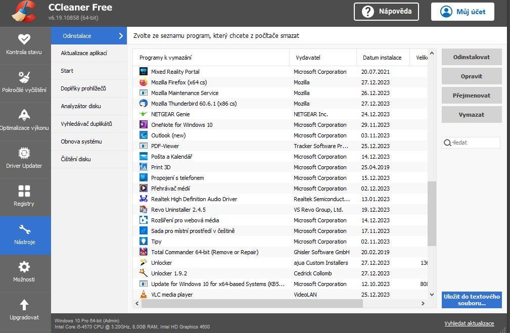Click Print 3D program icon

click(x=144, y=167)
